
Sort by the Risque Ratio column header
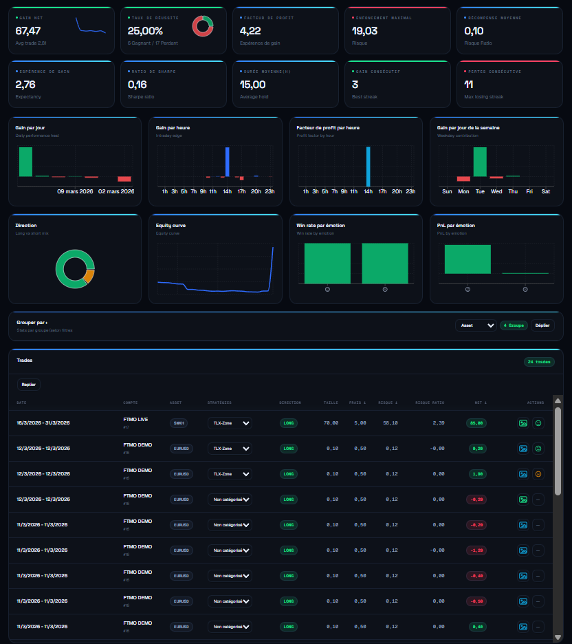[430, 402]
